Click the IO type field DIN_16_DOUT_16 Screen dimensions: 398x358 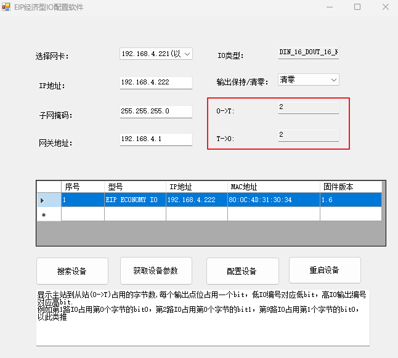pos(308,53)
